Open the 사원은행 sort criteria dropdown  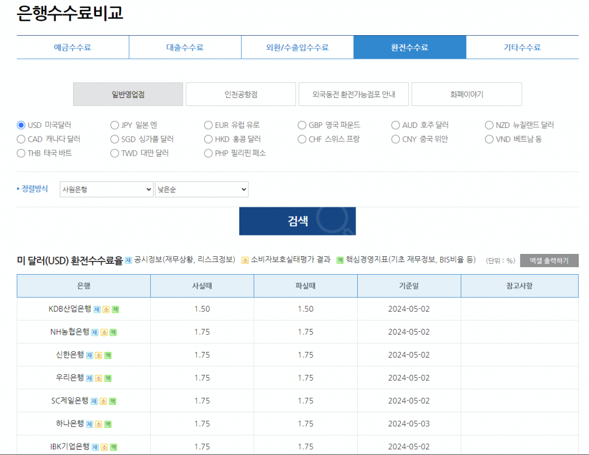[x=106, y=189]
